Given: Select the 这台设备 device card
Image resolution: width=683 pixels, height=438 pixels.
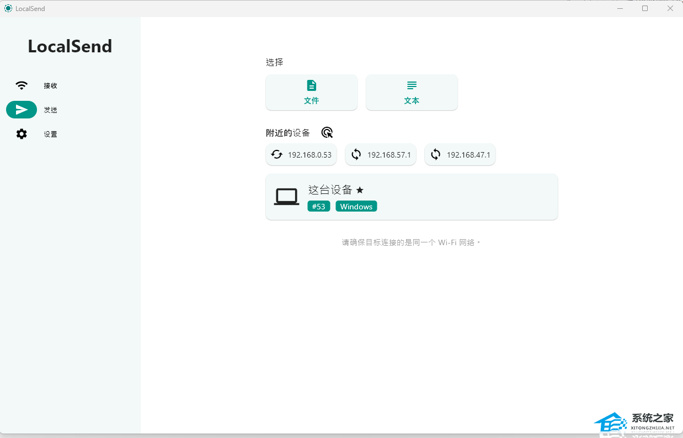Looking at the screenshot, I should click(412, 197).
